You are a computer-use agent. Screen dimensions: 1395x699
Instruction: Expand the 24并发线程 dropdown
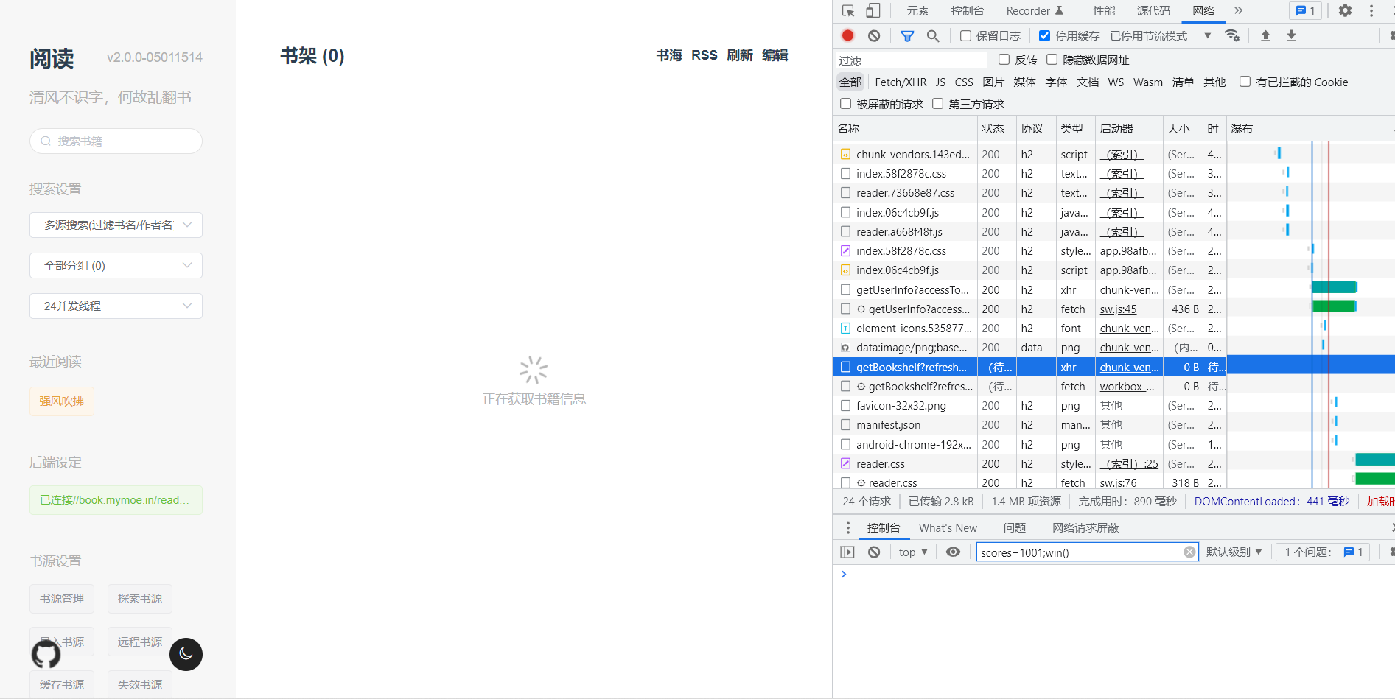coord(116,306)
